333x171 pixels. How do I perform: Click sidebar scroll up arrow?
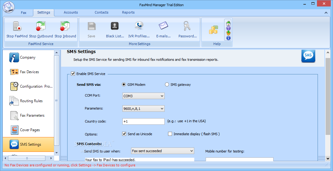click(x=56, y=52)
